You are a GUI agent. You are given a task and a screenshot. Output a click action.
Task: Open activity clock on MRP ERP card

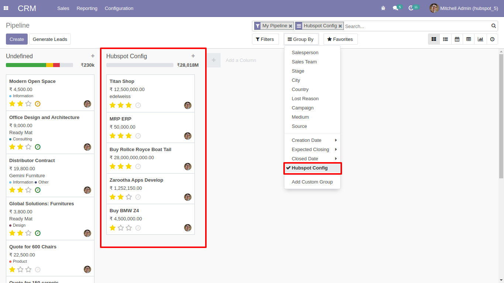tap(138, 136)
